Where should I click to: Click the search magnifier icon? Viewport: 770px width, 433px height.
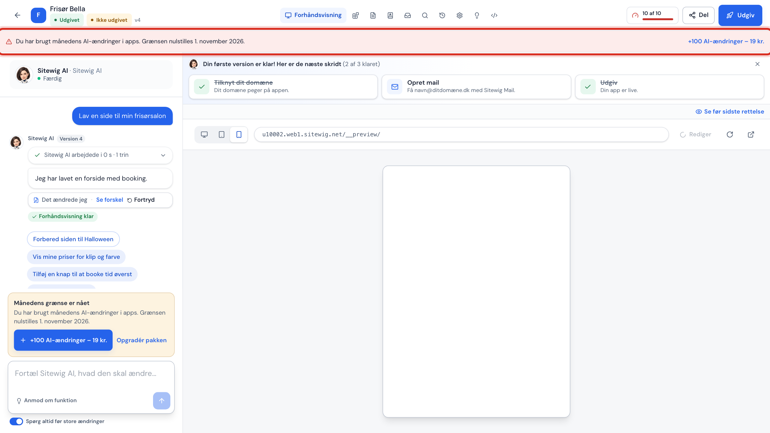425,15
